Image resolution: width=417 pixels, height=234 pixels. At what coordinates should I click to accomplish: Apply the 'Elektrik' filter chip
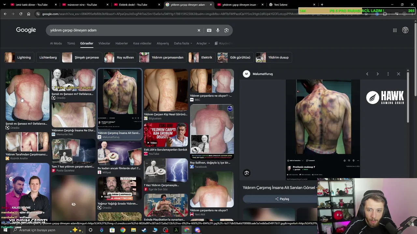tap(202, 58)
